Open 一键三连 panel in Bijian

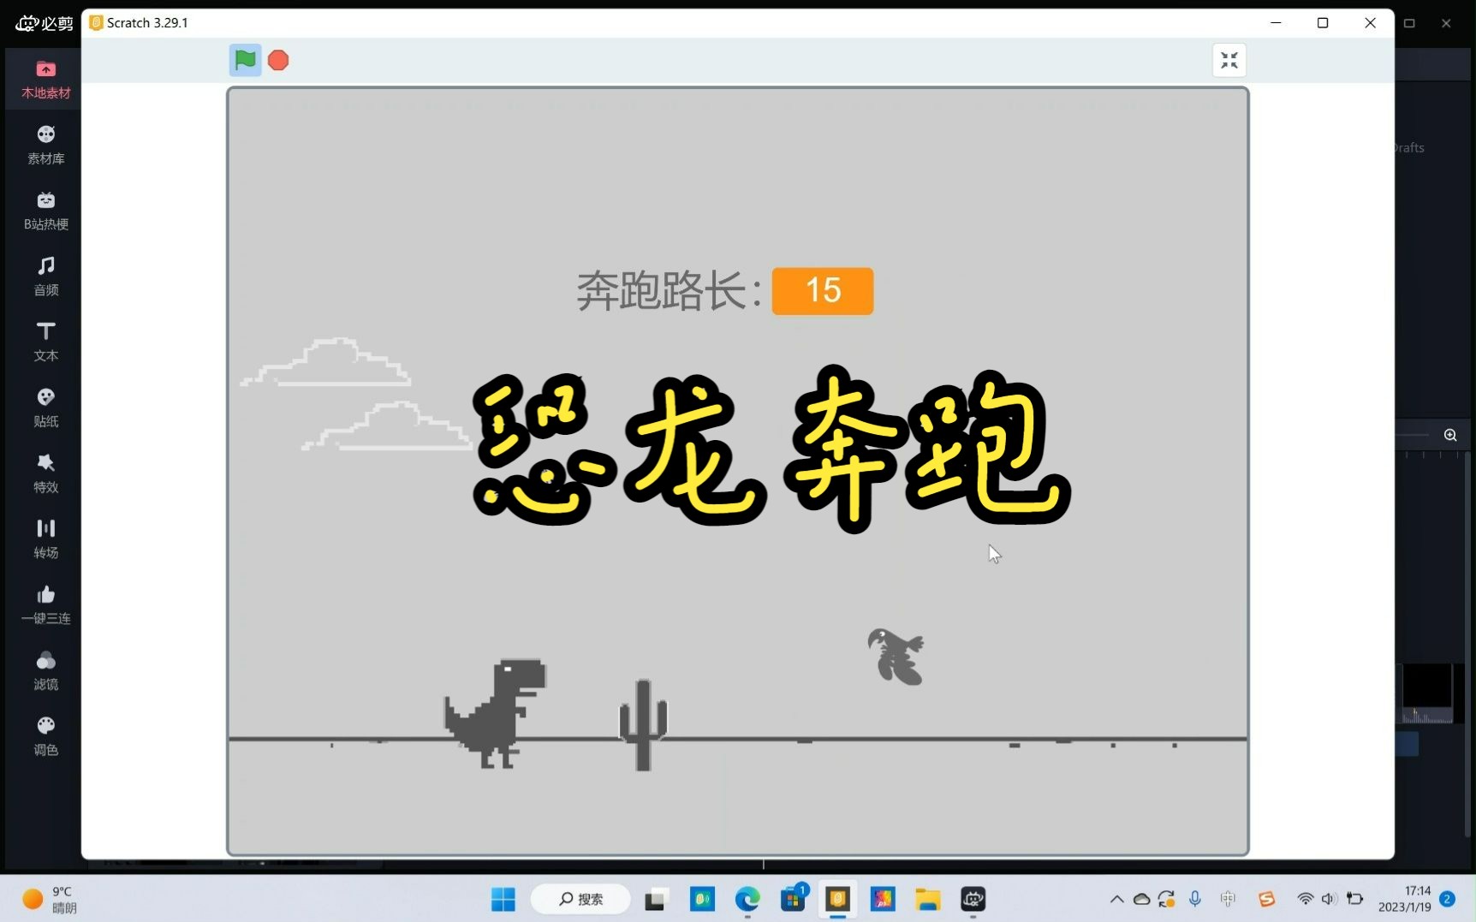pos(46,605)
